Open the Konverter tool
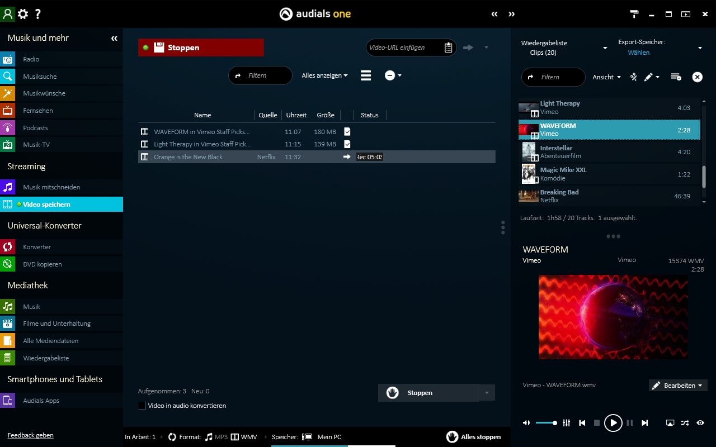Screen dimensions: 716x447 (62, 247)
